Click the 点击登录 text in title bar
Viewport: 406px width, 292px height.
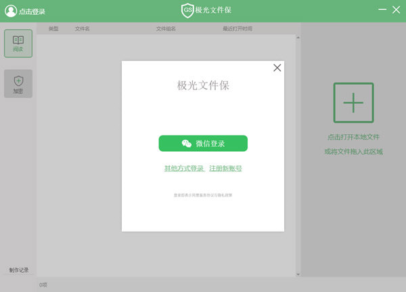point(32,12)
